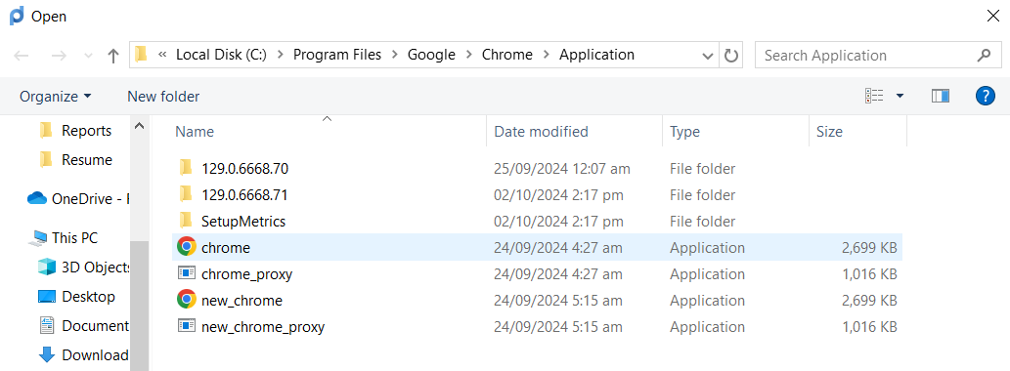Viewport: 1010px width, 371px height.
Task: Click the navigation pane scrollbar thumb
Action: pos(139,306)
